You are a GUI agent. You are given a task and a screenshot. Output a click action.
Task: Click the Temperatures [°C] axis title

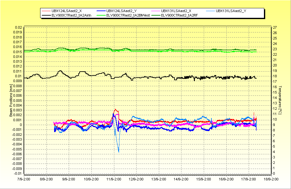280,101
